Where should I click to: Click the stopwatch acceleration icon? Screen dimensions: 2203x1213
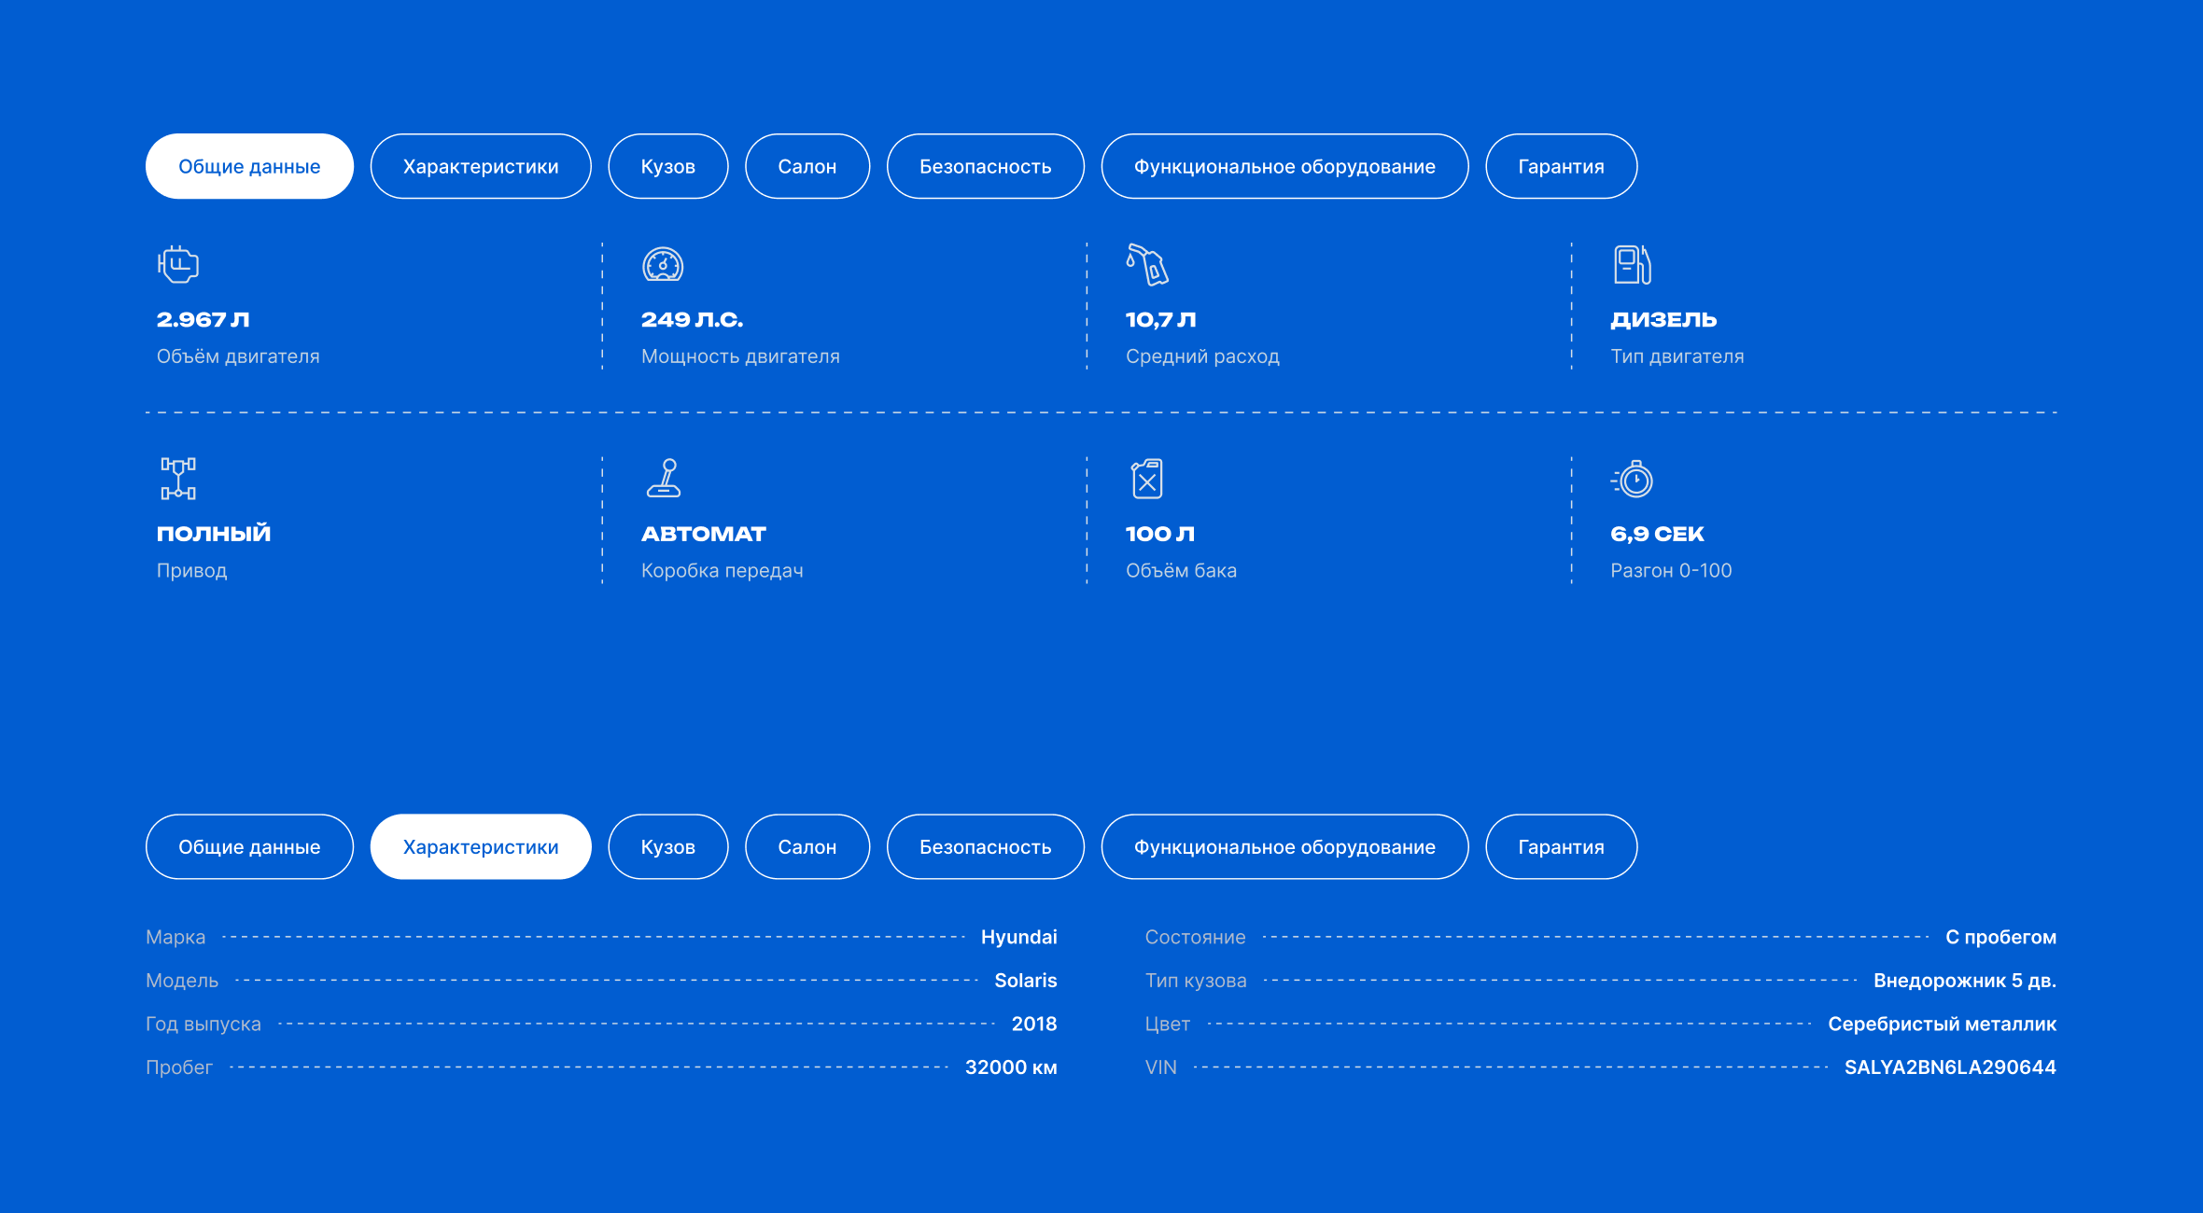coord(1633,480)
